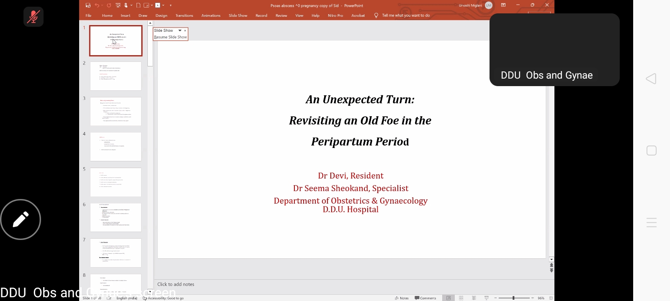Image resolution: width=670 pixels, height=301 pixels.
Task: Click the Save icon in the quick access toolbar
Action: pyautogui.click(x=88, y=5)
